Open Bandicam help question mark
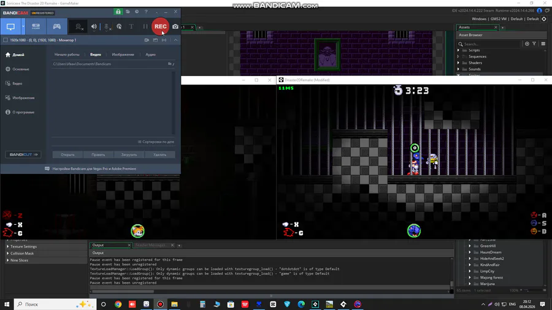This screenshot has height=310, width=552. pyautogui.click(x=146, y=12)
